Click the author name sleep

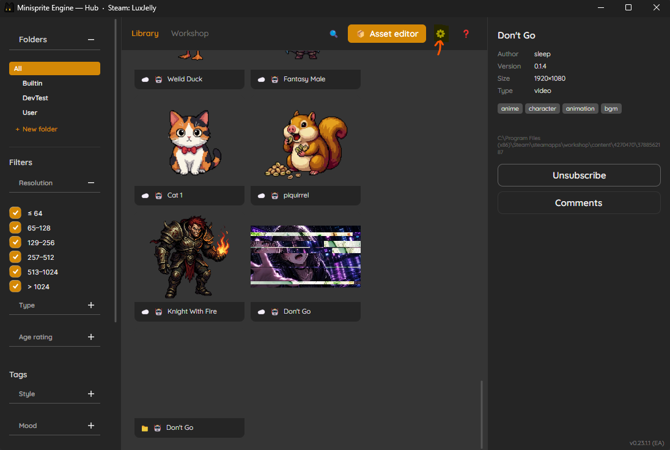pyautogui.click(x=542, y=54)
